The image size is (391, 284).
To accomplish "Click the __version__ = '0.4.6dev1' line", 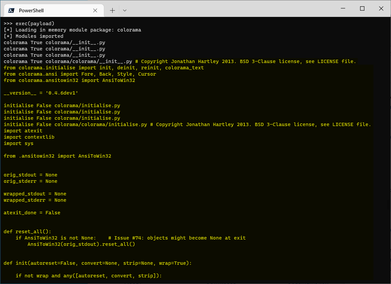I will tap(40, 93).
